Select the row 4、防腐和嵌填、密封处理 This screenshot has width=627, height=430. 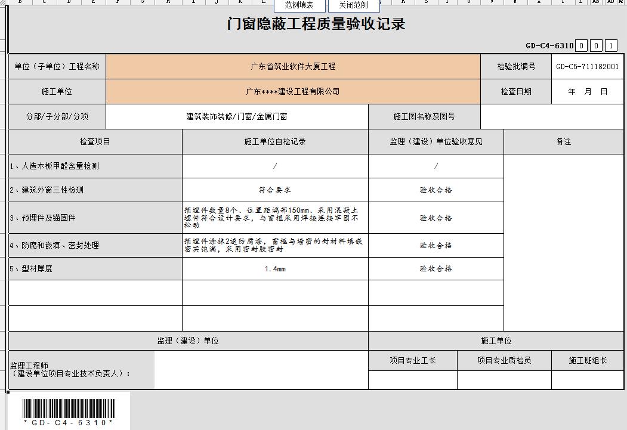95,245
